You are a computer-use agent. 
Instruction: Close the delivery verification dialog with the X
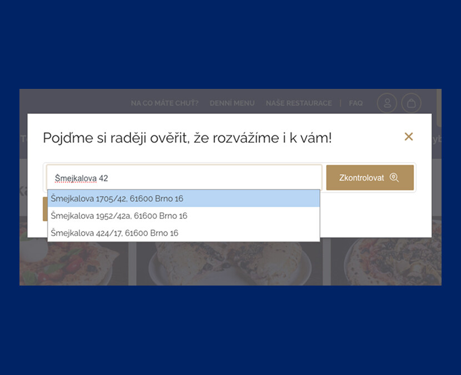[x=409, y=137]
